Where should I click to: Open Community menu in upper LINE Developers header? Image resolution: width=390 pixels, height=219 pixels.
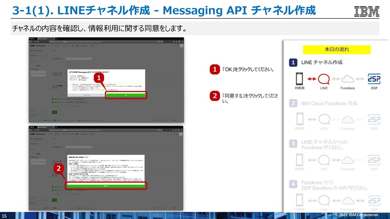tap(84, 46)
